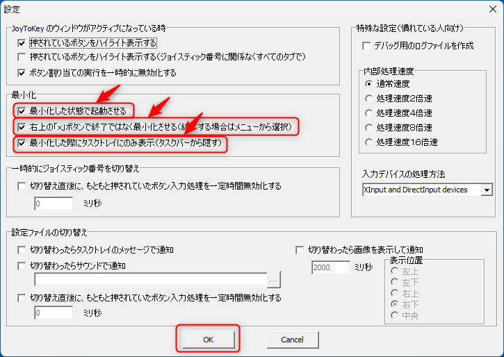Enable 切り替わったら画像を表示して通知 checkbox
This screenshot has height=357, width=504.
coord(300,249)
